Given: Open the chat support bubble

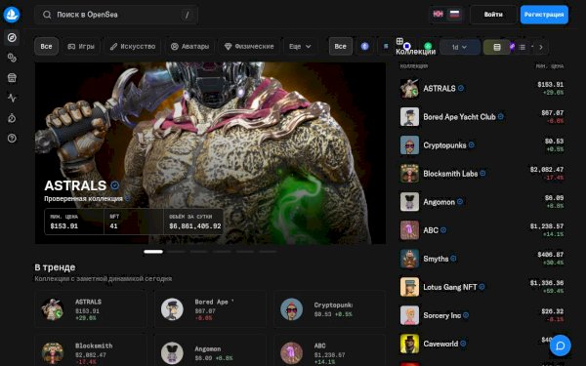Looking at the screenshot, I should [561, 346].
